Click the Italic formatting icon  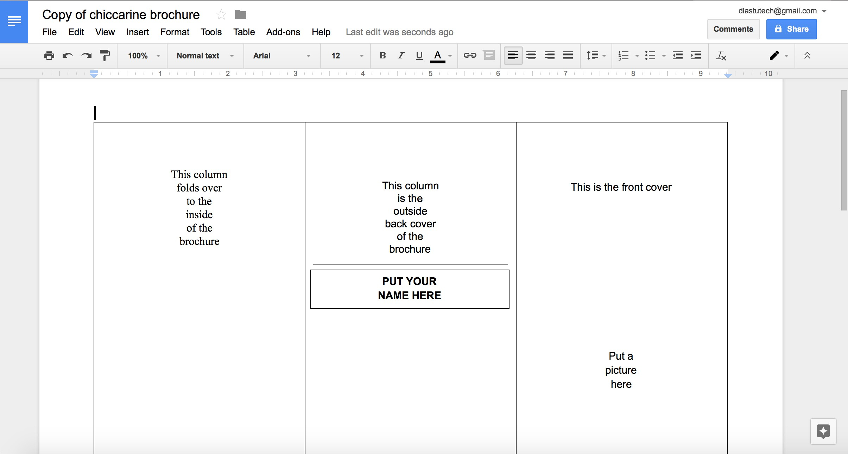[400, 56]
